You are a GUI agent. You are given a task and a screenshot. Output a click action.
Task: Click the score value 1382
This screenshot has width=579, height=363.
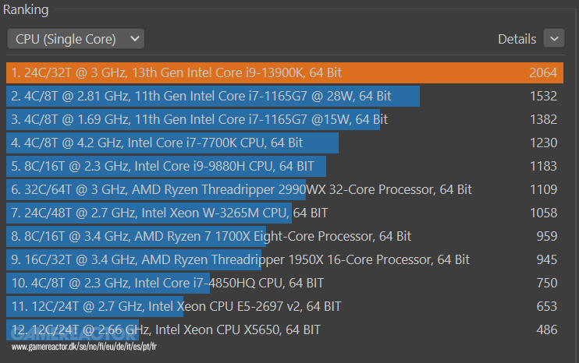[543, 119]
